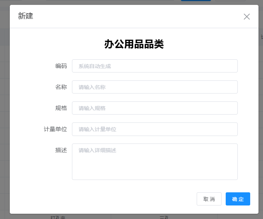Screen dimensions: 263x219
Task: Close the 新建 dialog with the X icon
Action: tap(247, 17)
